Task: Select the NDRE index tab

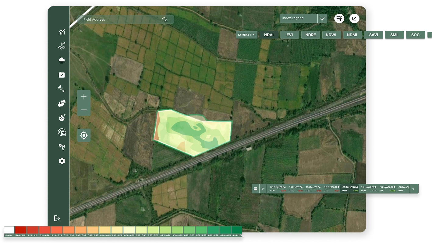Action: [310, 35]
